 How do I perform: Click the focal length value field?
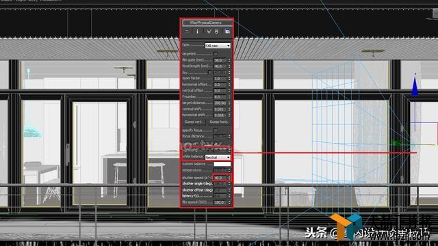pyautogui.click(x=220, y=66)
